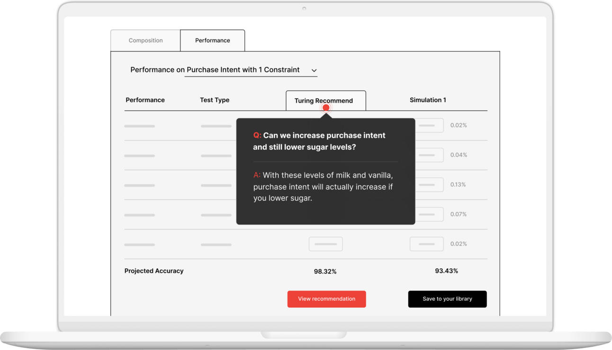Click the Simulation field beside 0.04%
Viewport: 612px width, 350px height.
coord(429,155)
